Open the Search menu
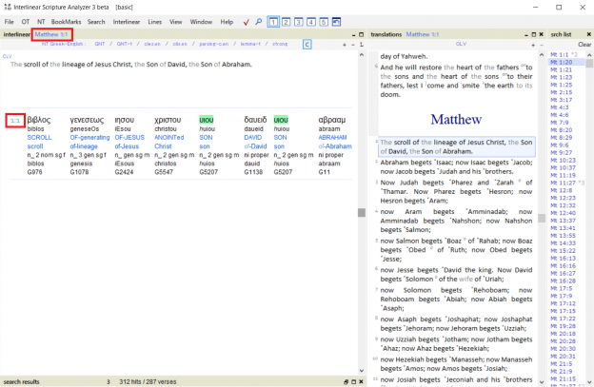This screenshot has height=387, width=594. pos(96,22)
